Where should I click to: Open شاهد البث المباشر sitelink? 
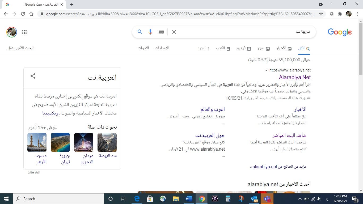point(289,135)
